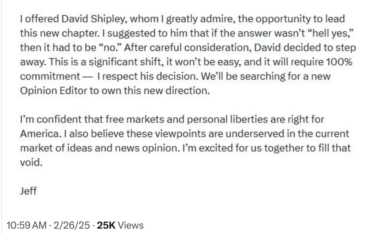
Task: Click the word "Views" in the footer
Action: [131, 225]
